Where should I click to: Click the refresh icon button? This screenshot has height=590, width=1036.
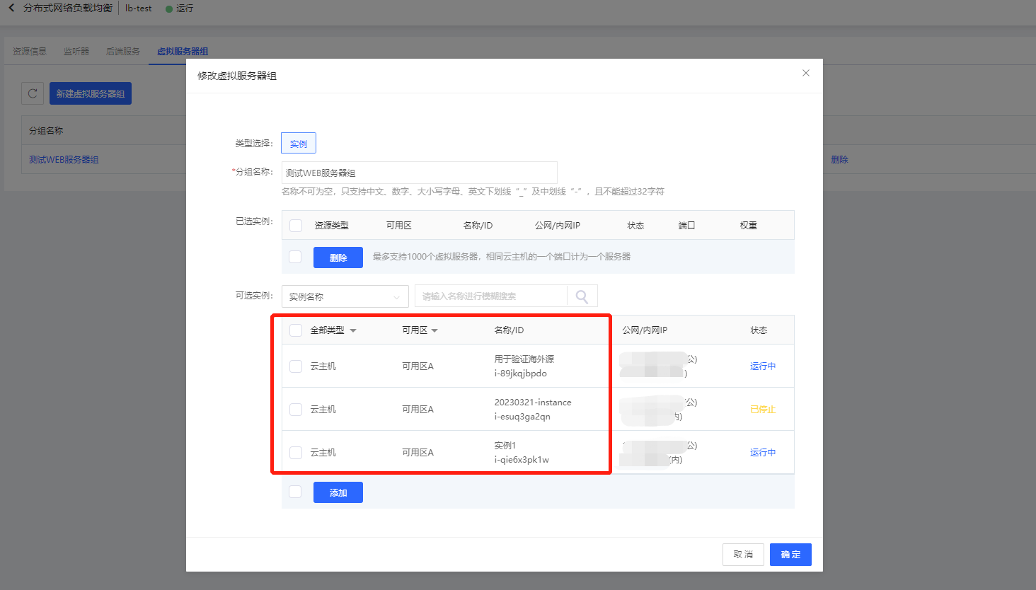click(x=33, y=93)
